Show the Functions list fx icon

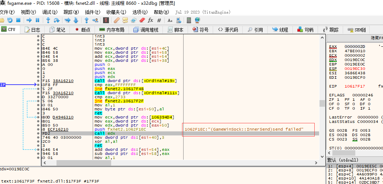[150, 20]
